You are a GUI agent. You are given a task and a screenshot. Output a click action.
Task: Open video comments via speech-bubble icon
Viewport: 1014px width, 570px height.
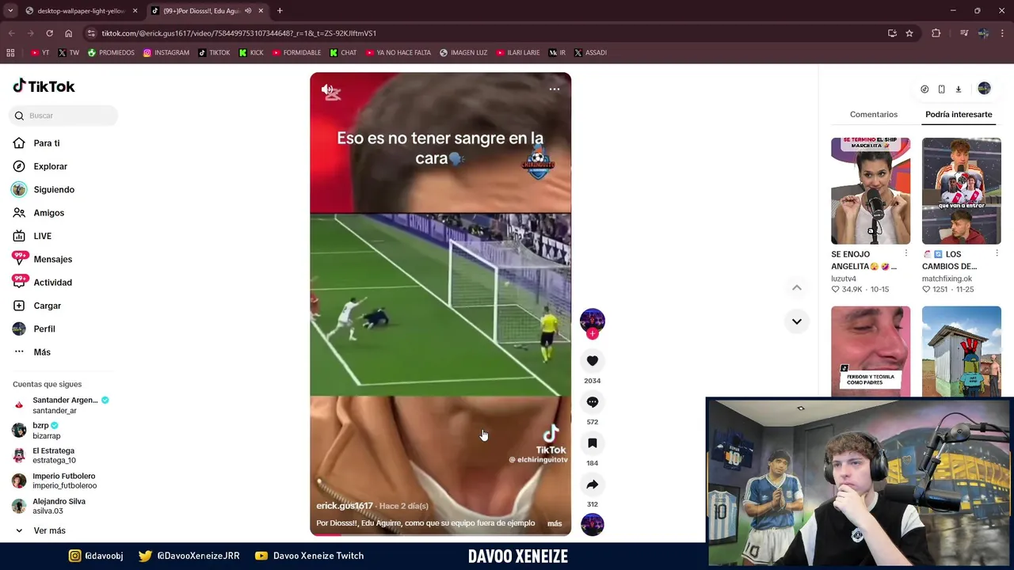592,402
